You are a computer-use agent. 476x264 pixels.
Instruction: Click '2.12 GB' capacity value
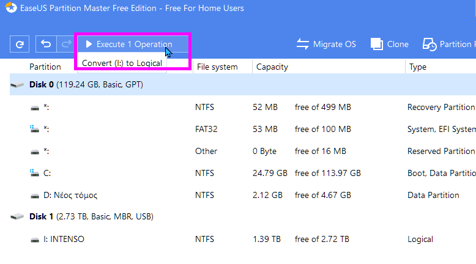pyautogui.click(x=267, y=195)
